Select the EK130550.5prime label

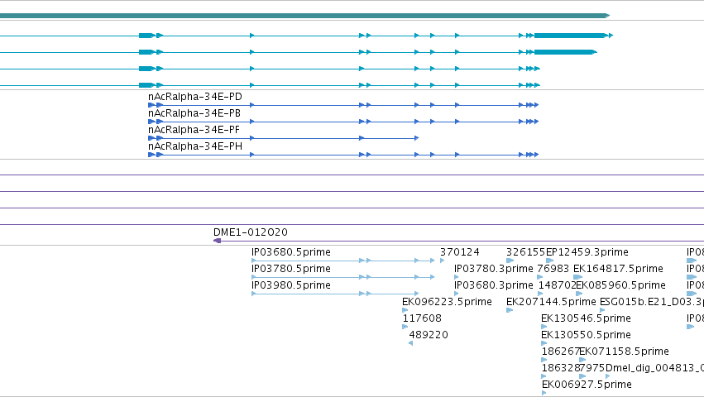pos(586,335)
